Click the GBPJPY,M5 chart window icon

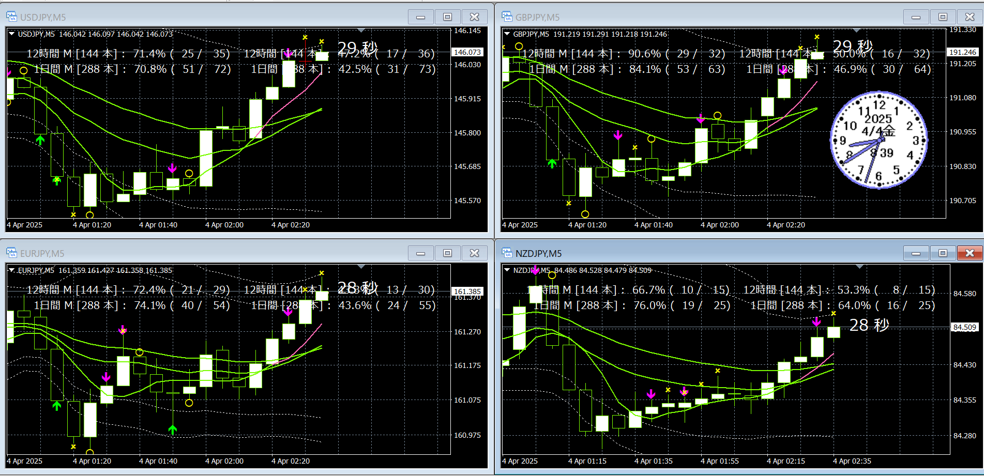pos(507,17)
